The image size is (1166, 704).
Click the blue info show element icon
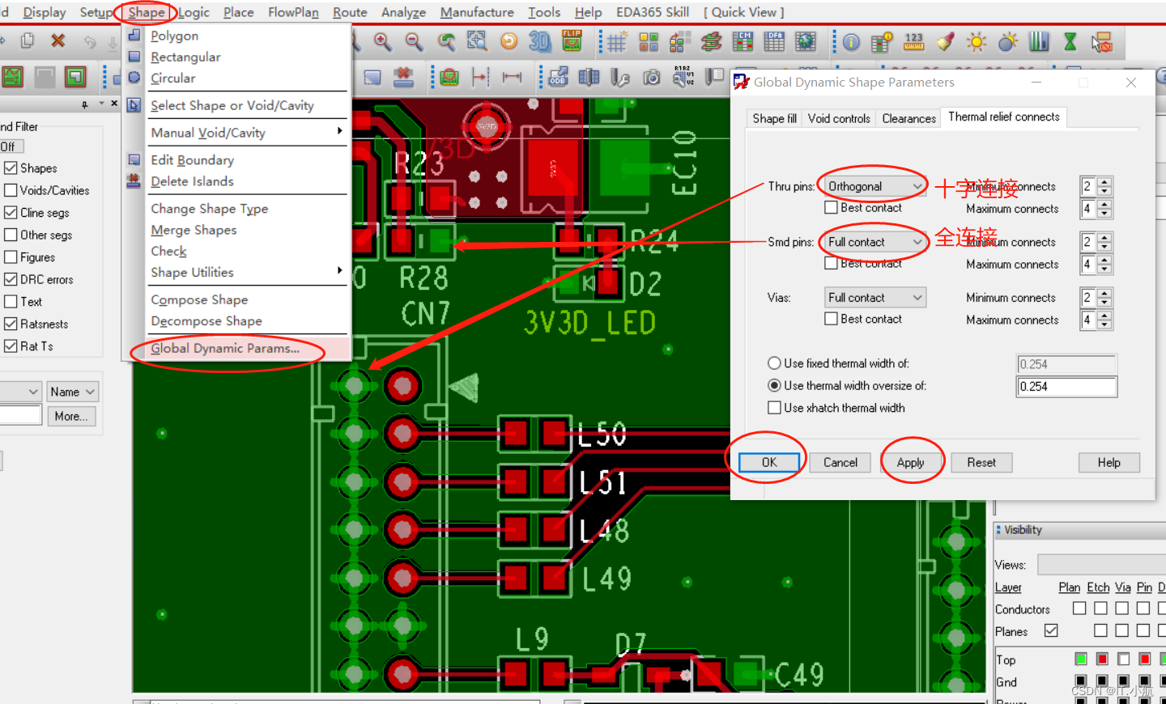coord(851,42)
